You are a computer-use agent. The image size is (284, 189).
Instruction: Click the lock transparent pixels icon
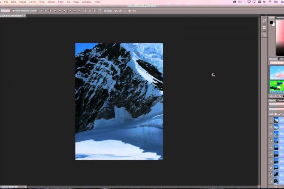click(275, 114)
